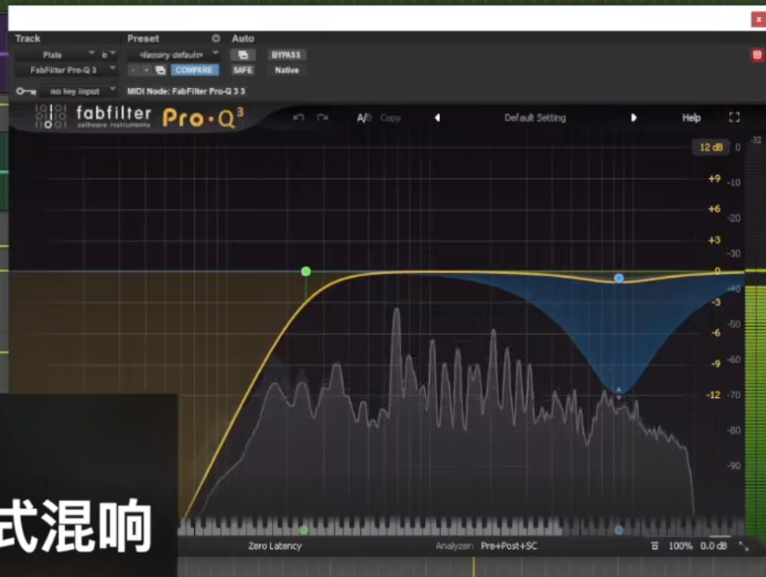Toggle the A/B state switch
Screen dimensions: 766x577
click(364, 118)
